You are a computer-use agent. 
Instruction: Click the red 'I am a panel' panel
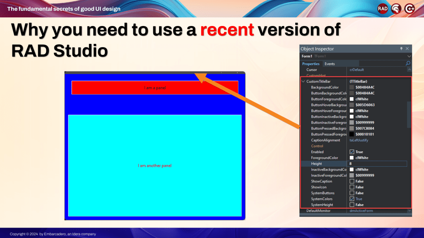click(155, 88)
